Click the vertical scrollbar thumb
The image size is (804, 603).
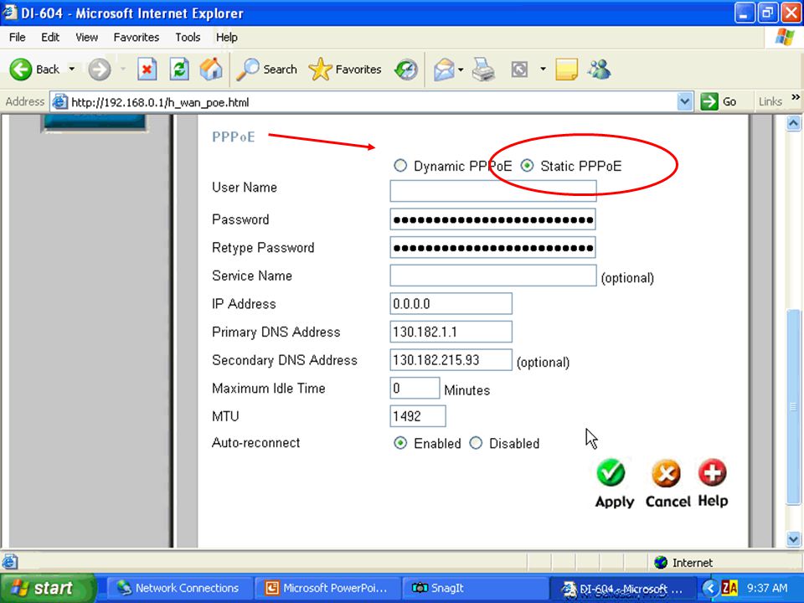pos(793,408)
